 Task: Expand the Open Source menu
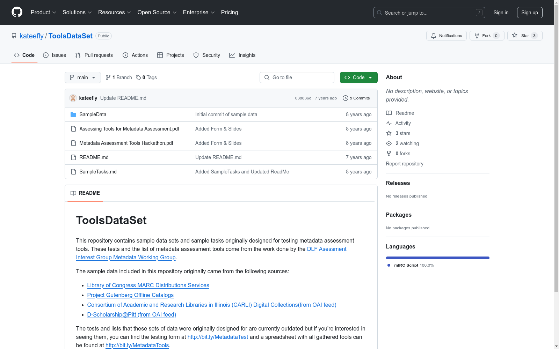tap(157, 13)
